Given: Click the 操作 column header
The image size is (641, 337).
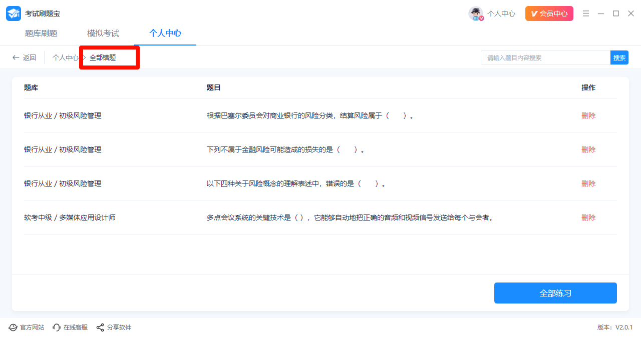Looking at the screenshot, I should [x=588, y=87].
